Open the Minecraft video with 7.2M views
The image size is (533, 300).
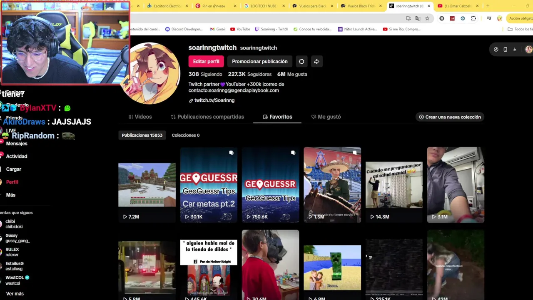[x=147, y=185]
